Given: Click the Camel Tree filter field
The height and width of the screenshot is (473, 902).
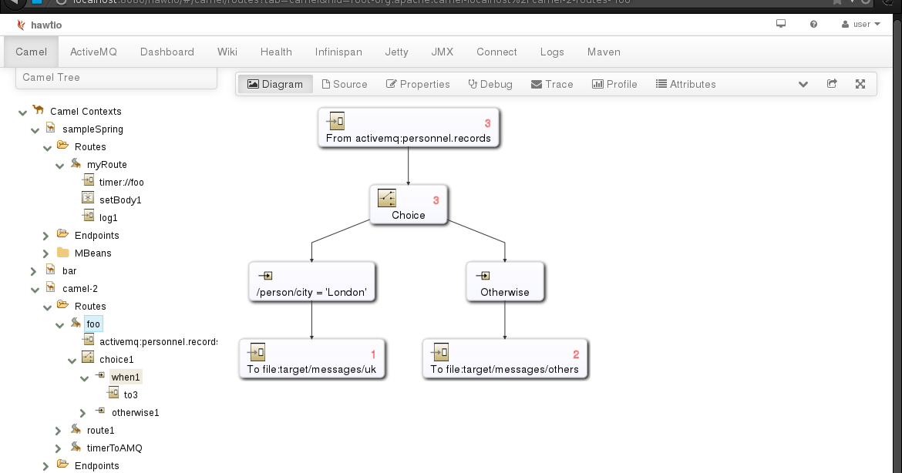Looking at the screenshot, I should coord(116,77).
